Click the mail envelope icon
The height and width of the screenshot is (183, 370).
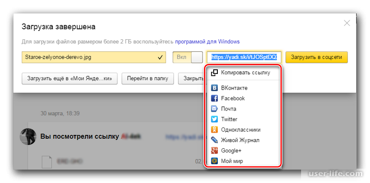pos(214,109)
